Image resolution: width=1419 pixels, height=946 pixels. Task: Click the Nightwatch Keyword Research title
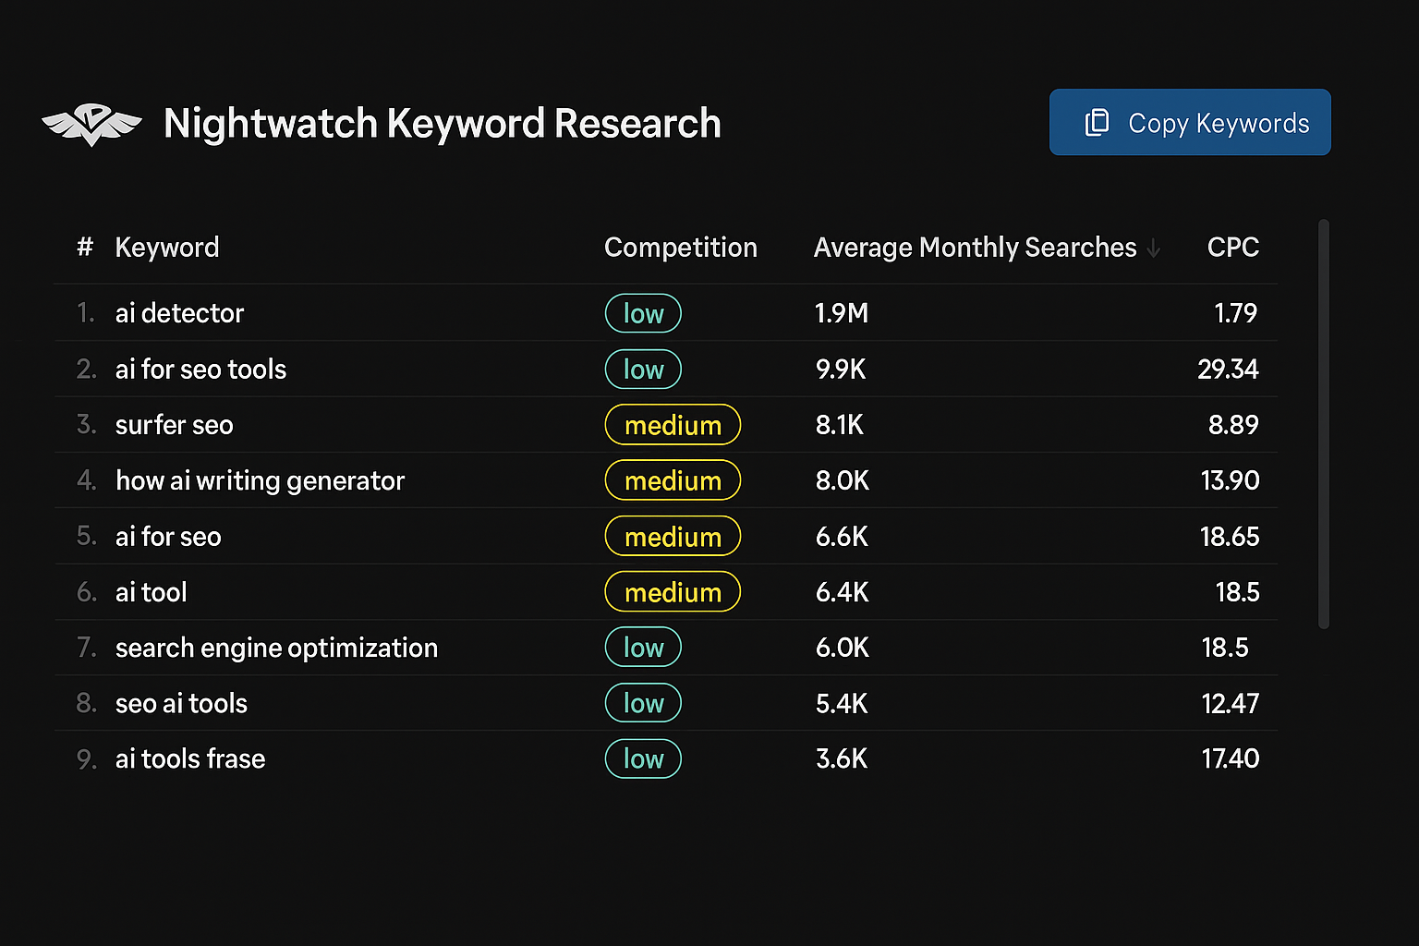tap(442, 124)
